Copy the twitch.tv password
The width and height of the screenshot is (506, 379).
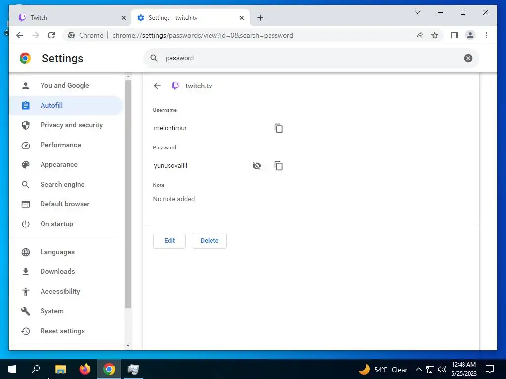click(279, 166)
